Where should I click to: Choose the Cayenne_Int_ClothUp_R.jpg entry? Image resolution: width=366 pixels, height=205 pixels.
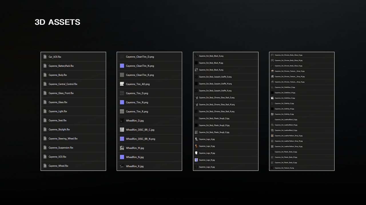(284, 114)
